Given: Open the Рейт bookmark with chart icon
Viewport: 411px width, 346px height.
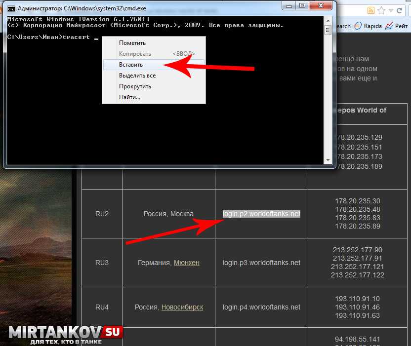Looking at the screenshot, I should 398,26.
